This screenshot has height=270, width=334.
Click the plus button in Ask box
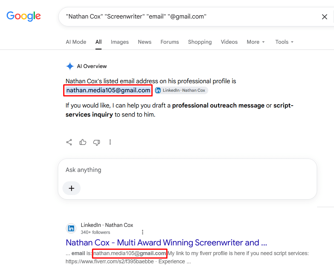coord(72,188)
